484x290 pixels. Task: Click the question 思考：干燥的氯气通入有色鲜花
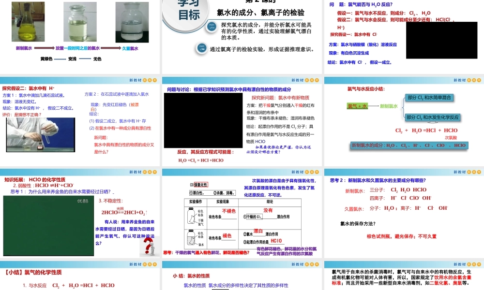[x=206, y=252]
